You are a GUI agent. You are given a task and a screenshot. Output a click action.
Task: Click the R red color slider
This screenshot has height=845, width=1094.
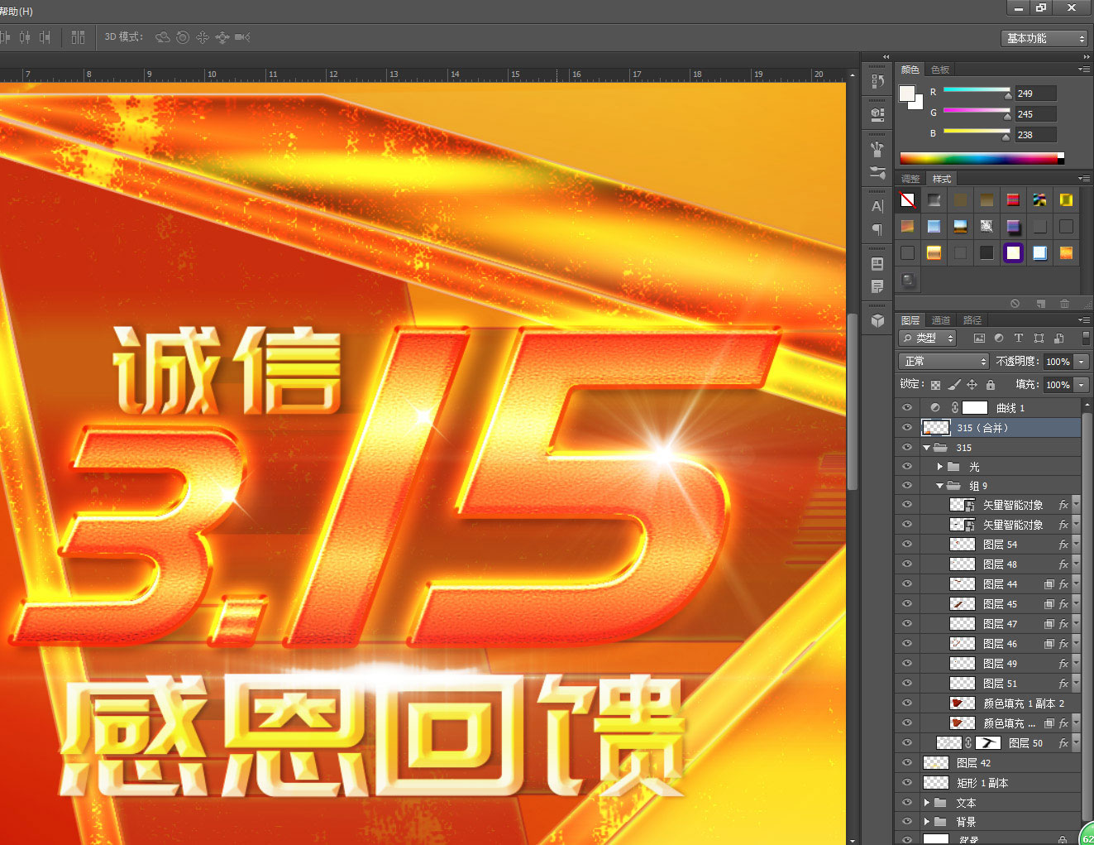[x=977, y=90]
